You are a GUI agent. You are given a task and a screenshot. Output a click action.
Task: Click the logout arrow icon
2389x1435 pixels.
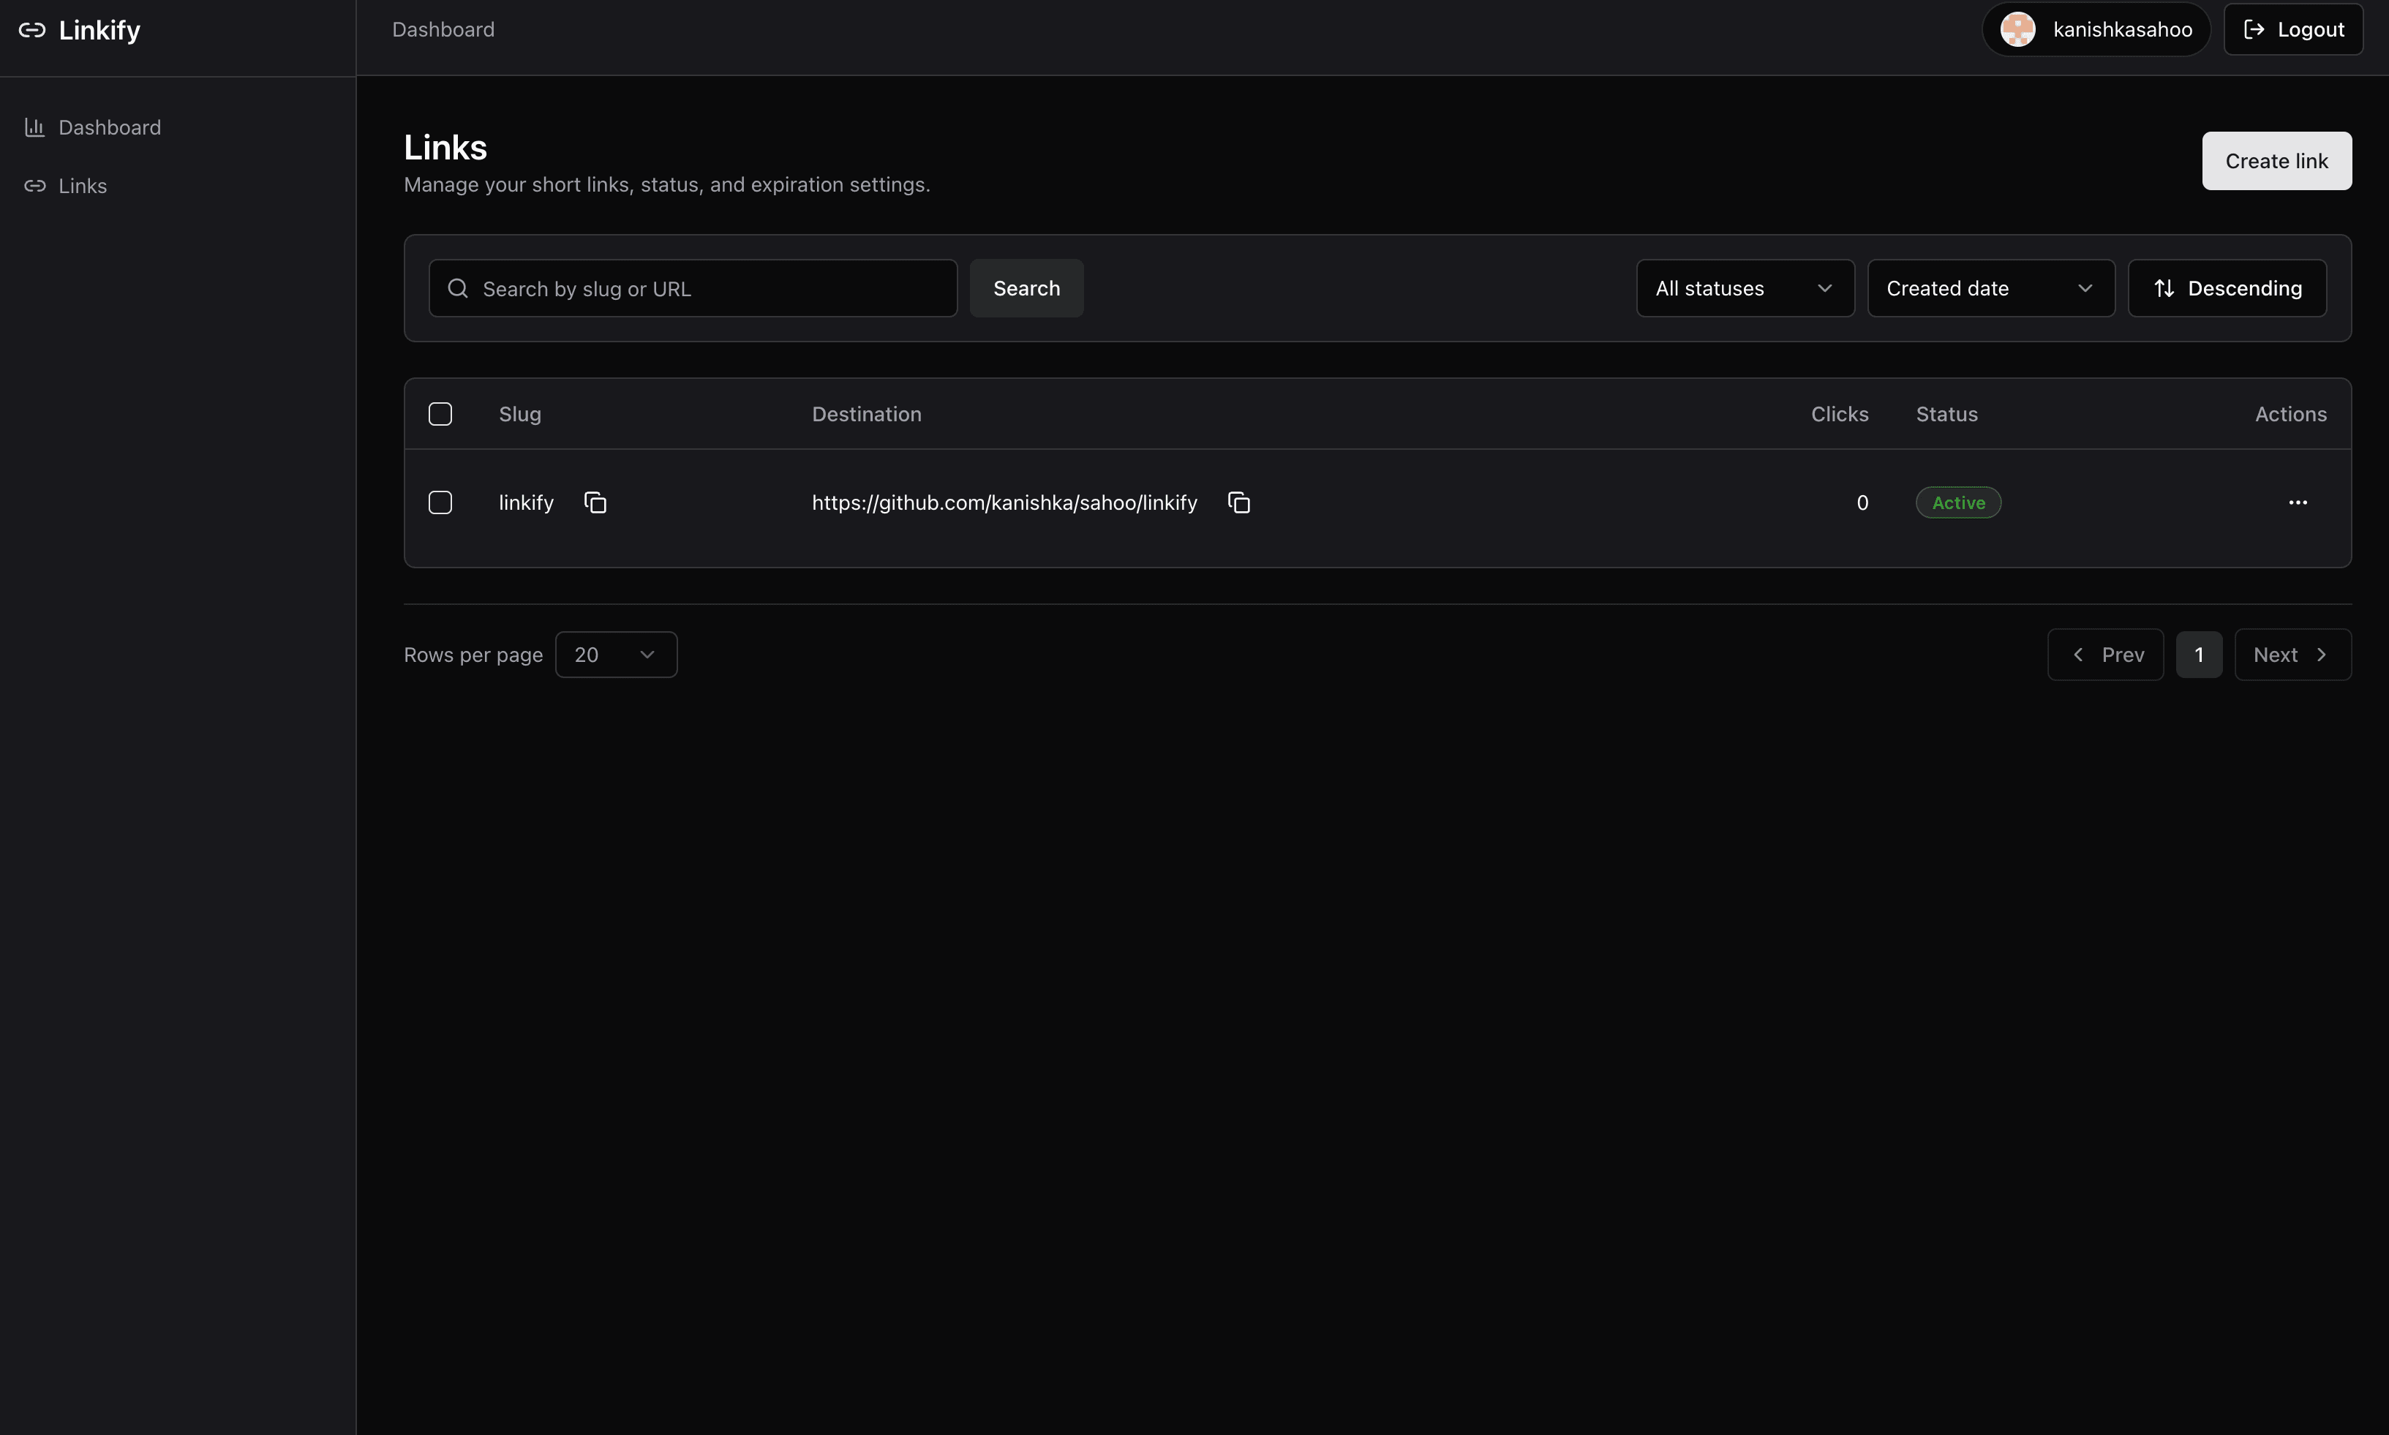coord(2254,29)
